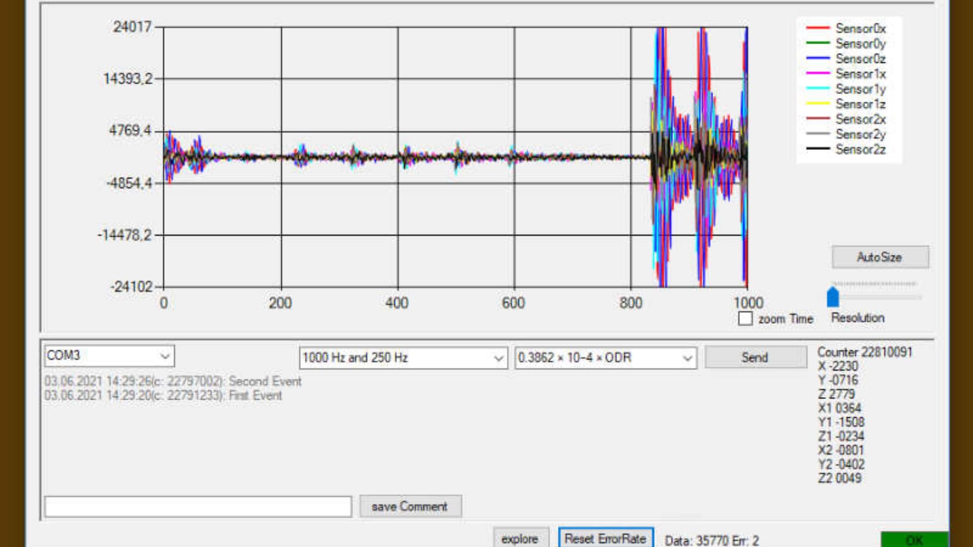Enable the zoom Time checkbox
Screen dimensions: 973x547
pyautogui.click(x=745, y=319)
